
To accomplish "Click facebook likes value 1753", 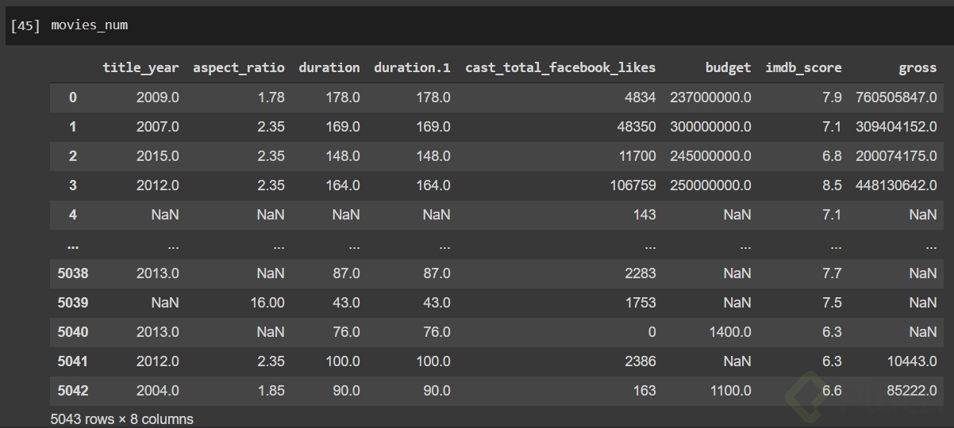I will pyautogui.click(x=641, y=302).
